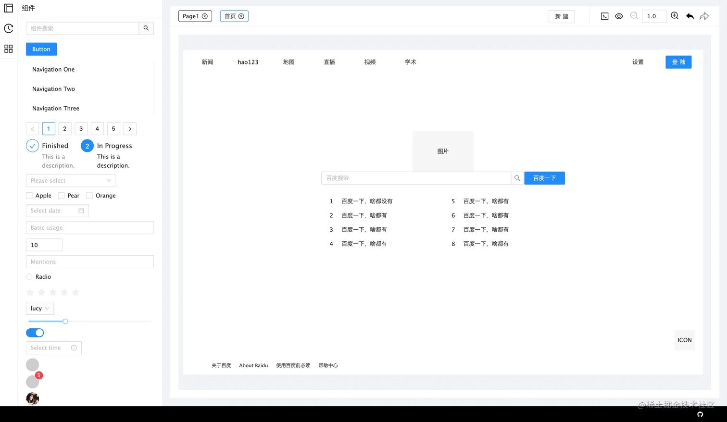The width and height of the screenshot is (727, 422).
Task: Open the Please select dropdown
Action: click(x=71, y=181)
